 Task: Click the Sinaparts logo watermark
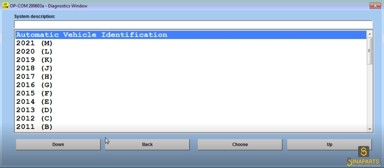coord(364,157)
